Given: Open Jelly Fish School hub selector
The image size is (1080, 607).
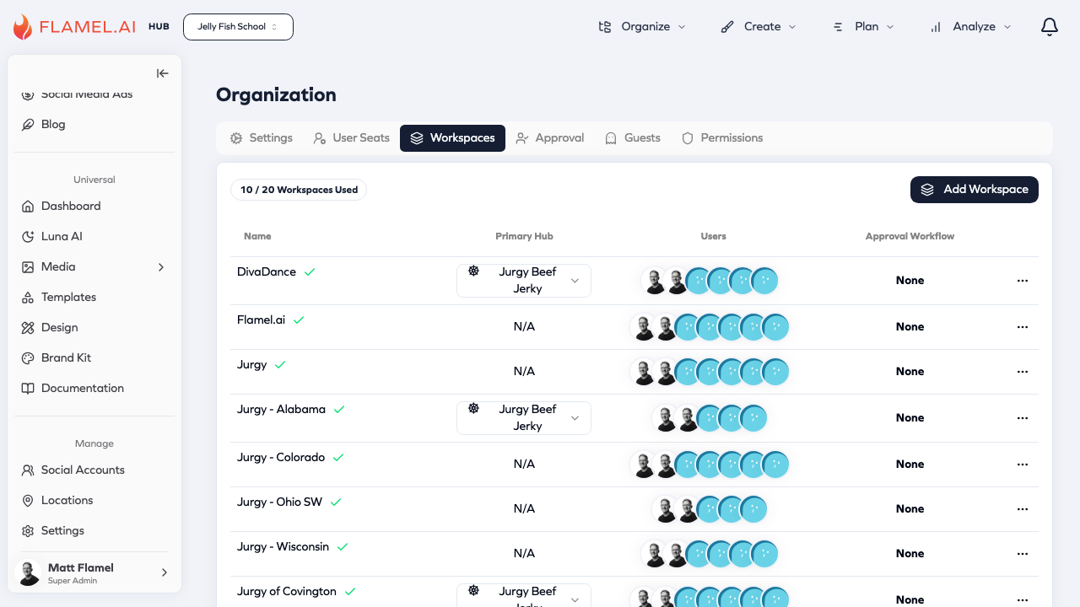Looking at the screenshot, I should (x=238, y=27).
